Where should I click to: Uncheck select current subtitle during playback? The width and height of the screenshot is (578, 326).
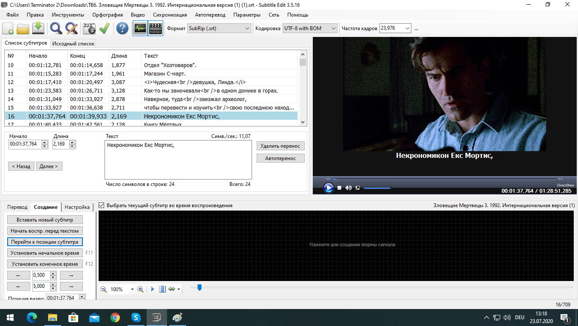point(101,205)
